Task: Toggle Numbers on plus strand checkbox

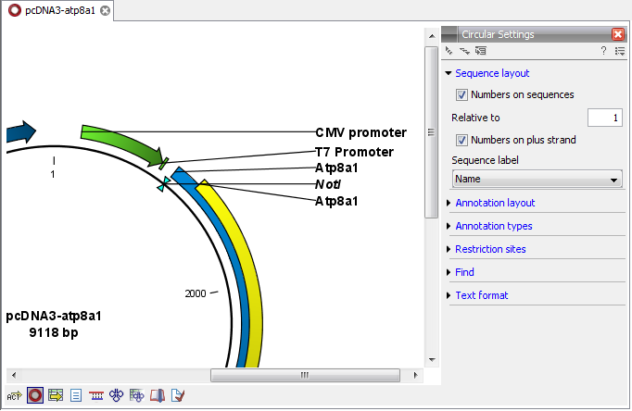Action: pyautogui.click(x=461, y=140)
